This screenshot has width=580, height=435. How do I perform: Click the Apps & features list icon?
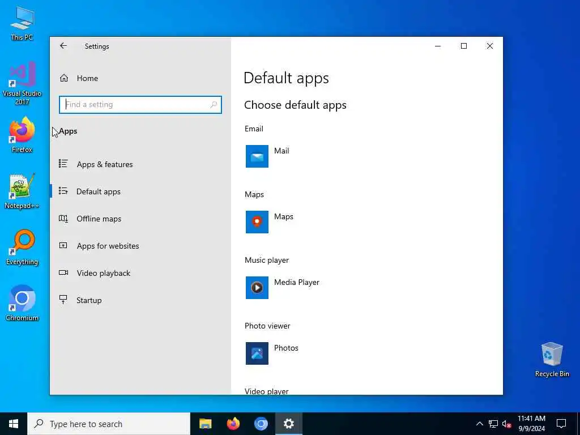coord(63,164)
